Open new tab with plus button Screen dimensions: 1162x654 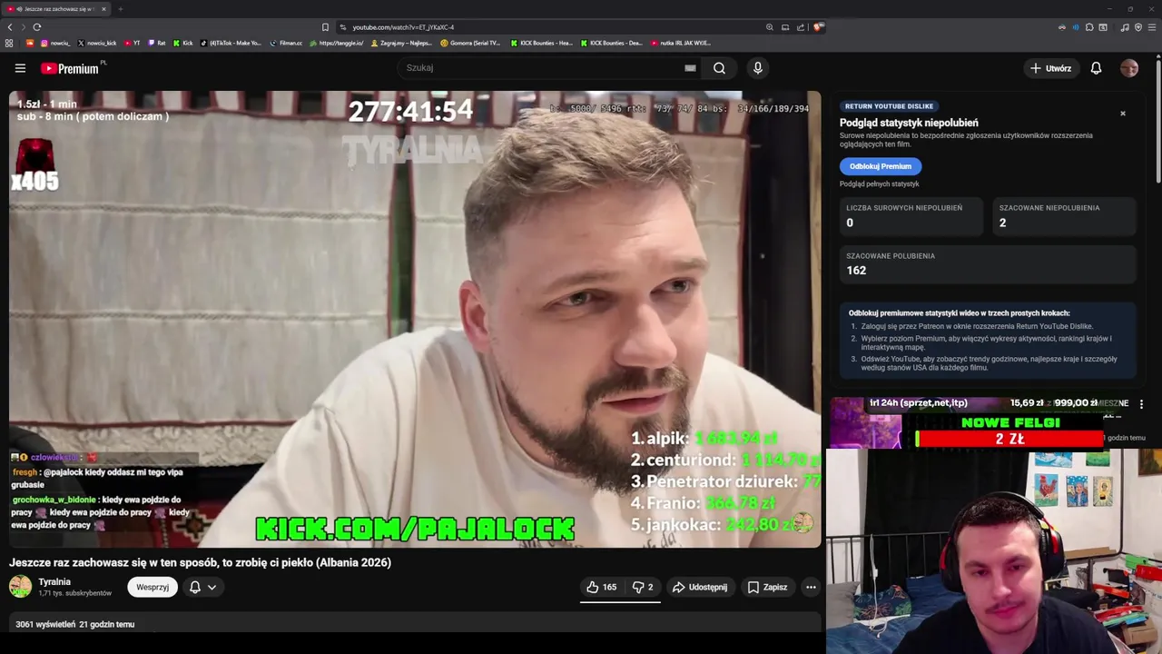[x=120, y=9]
